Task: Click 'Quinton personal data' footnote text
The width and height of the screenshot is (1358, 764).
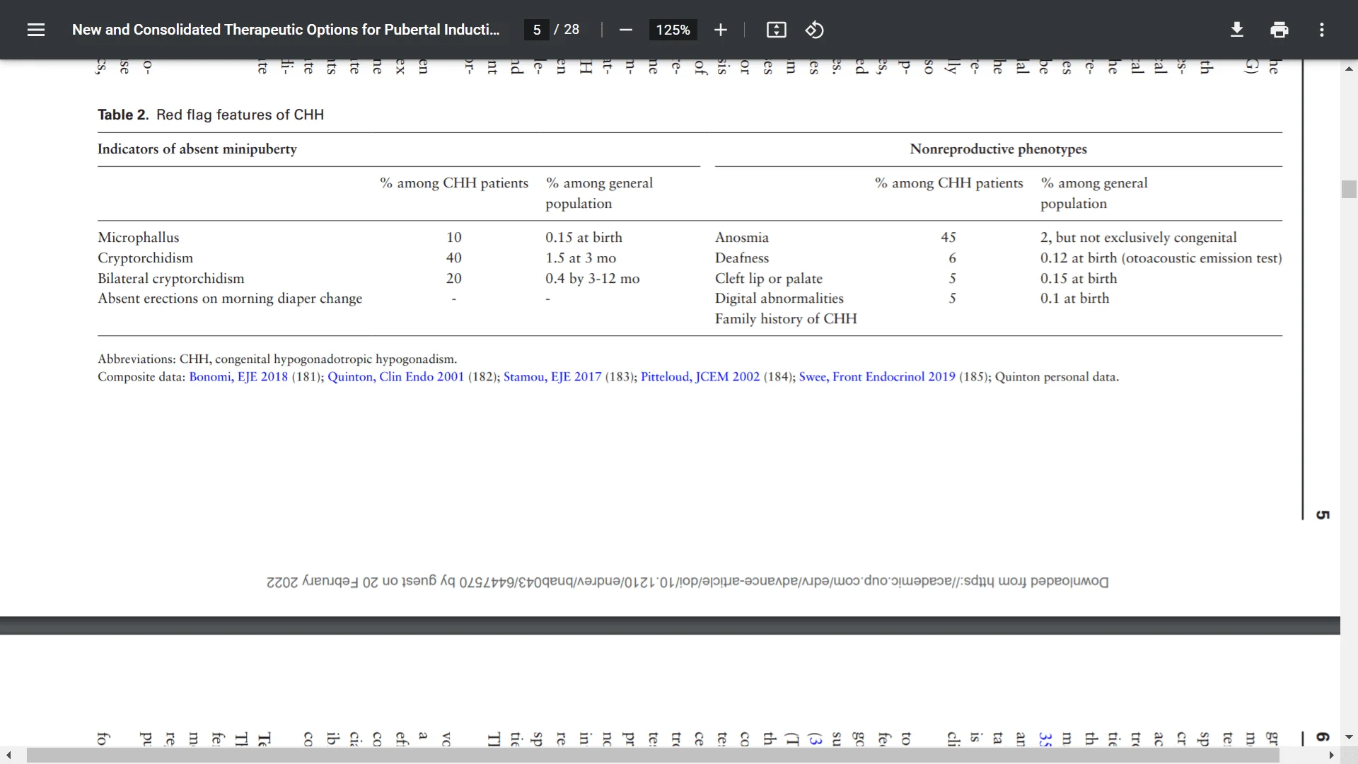Action: pyautogui.click(x=1057, y=377)
